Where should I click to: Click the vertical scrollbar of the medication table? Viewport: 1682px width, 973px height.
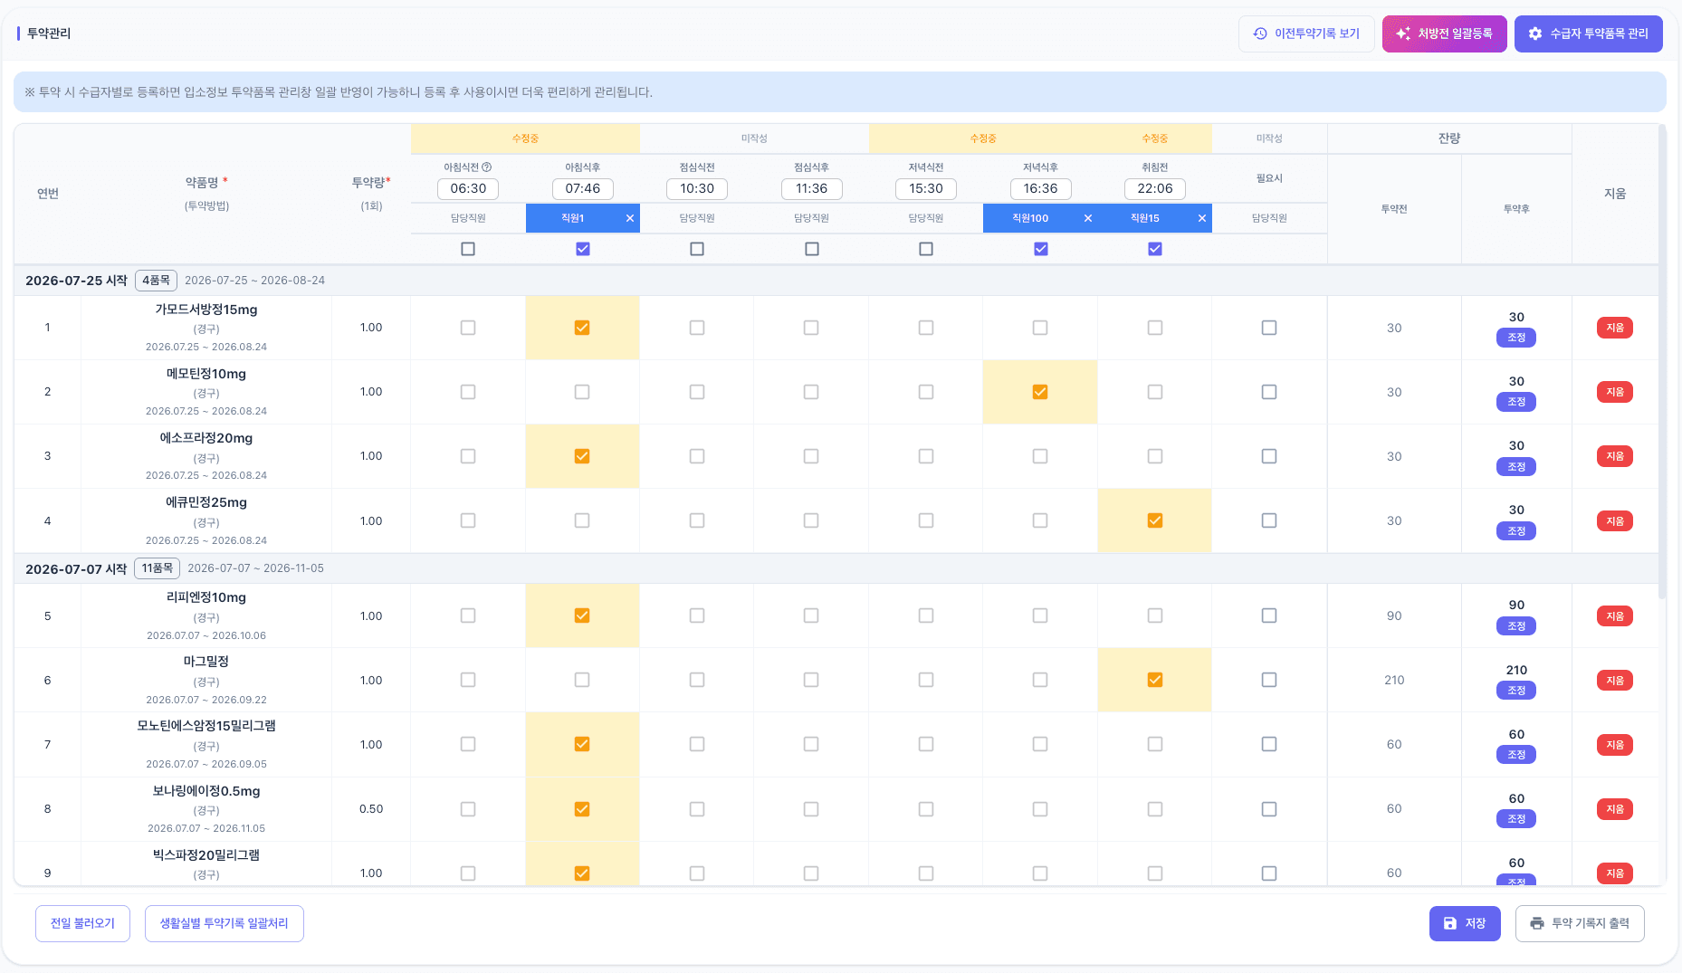[1662, 362]
